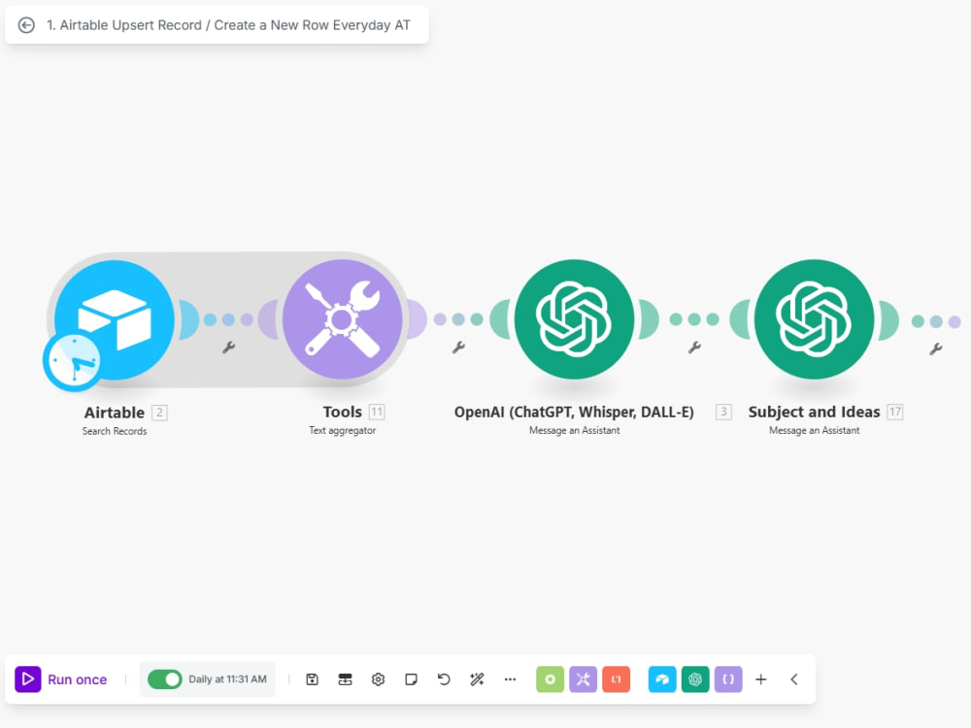Click the purple JSON brackets favorite button

point(728,679)
